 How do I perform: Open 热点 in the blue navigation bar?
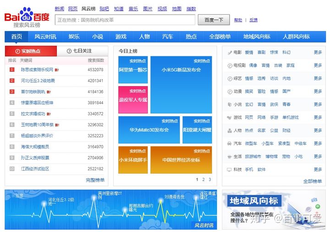(x=191, y=37)
